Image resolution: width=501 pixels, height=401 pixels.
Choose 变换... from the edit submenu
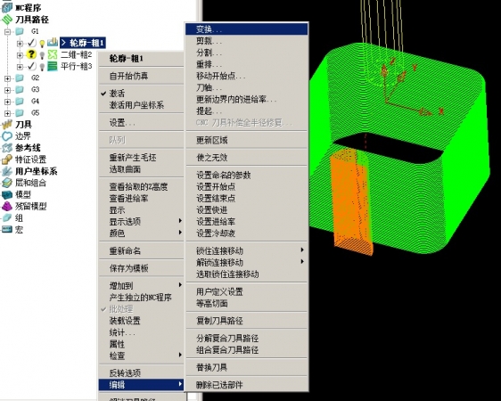pos(247,29)
